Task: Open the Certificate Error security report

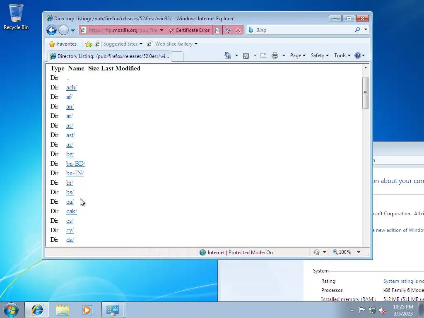Action: tap(189, 30)
